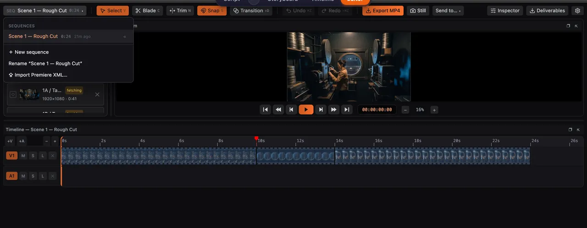Add a video track with +V
The height and width of the screenshot is (228, 587).
10,141
